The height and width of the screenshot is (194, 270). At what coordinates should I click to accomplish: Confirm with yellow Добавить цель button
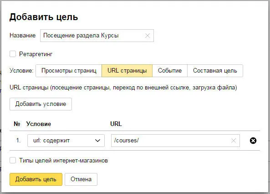coord(36,179)
